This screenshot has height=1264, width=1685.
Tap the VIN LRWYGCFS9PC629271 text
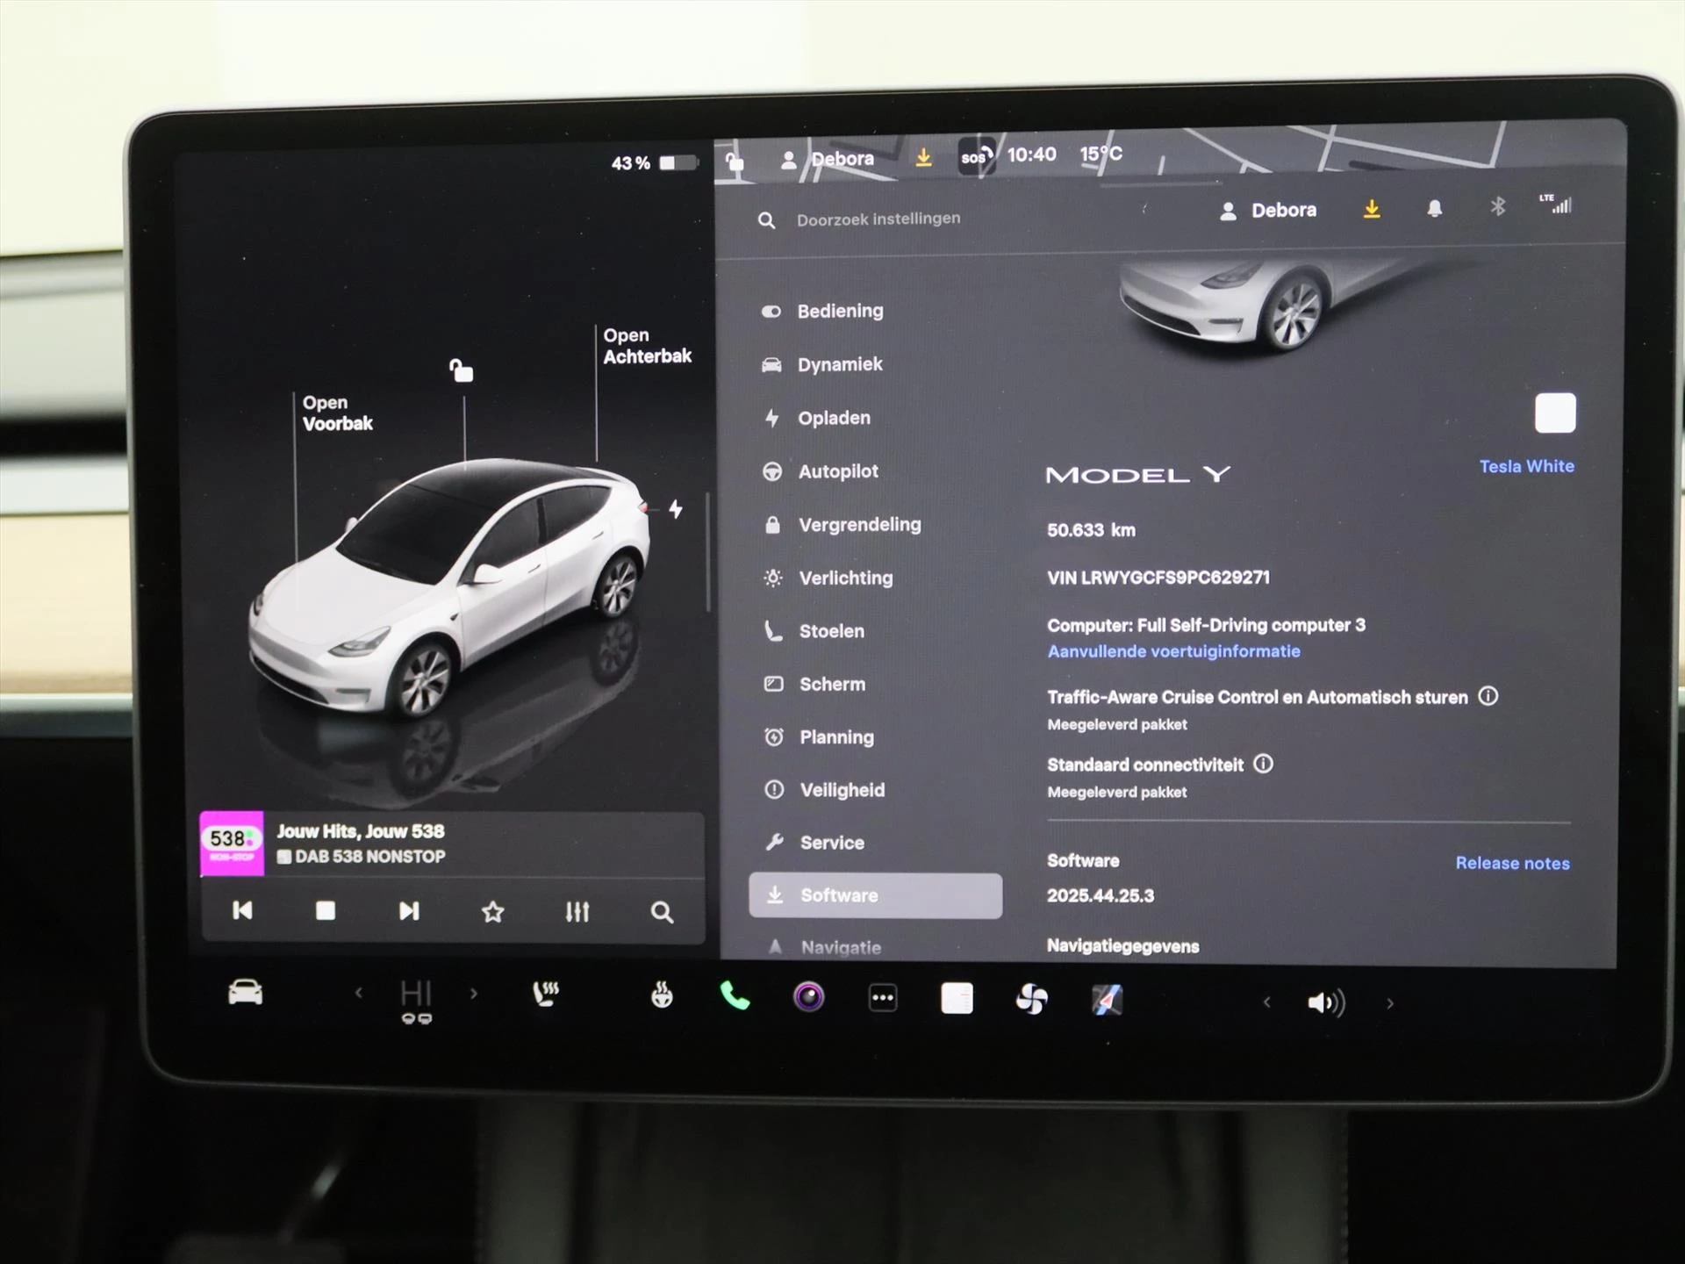(1158, 578)
